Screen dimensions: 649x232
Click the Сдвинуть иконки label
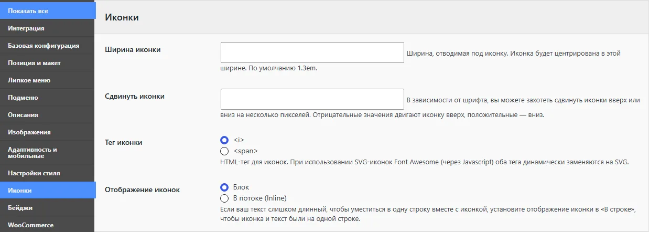[x=135, y=96]
